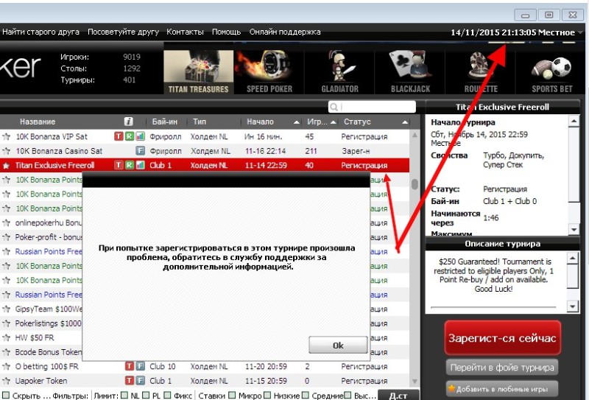Click the up arrow in the Описание турнира panel
The height and width of the screenshot is (400, 589).
coord(572,258)
